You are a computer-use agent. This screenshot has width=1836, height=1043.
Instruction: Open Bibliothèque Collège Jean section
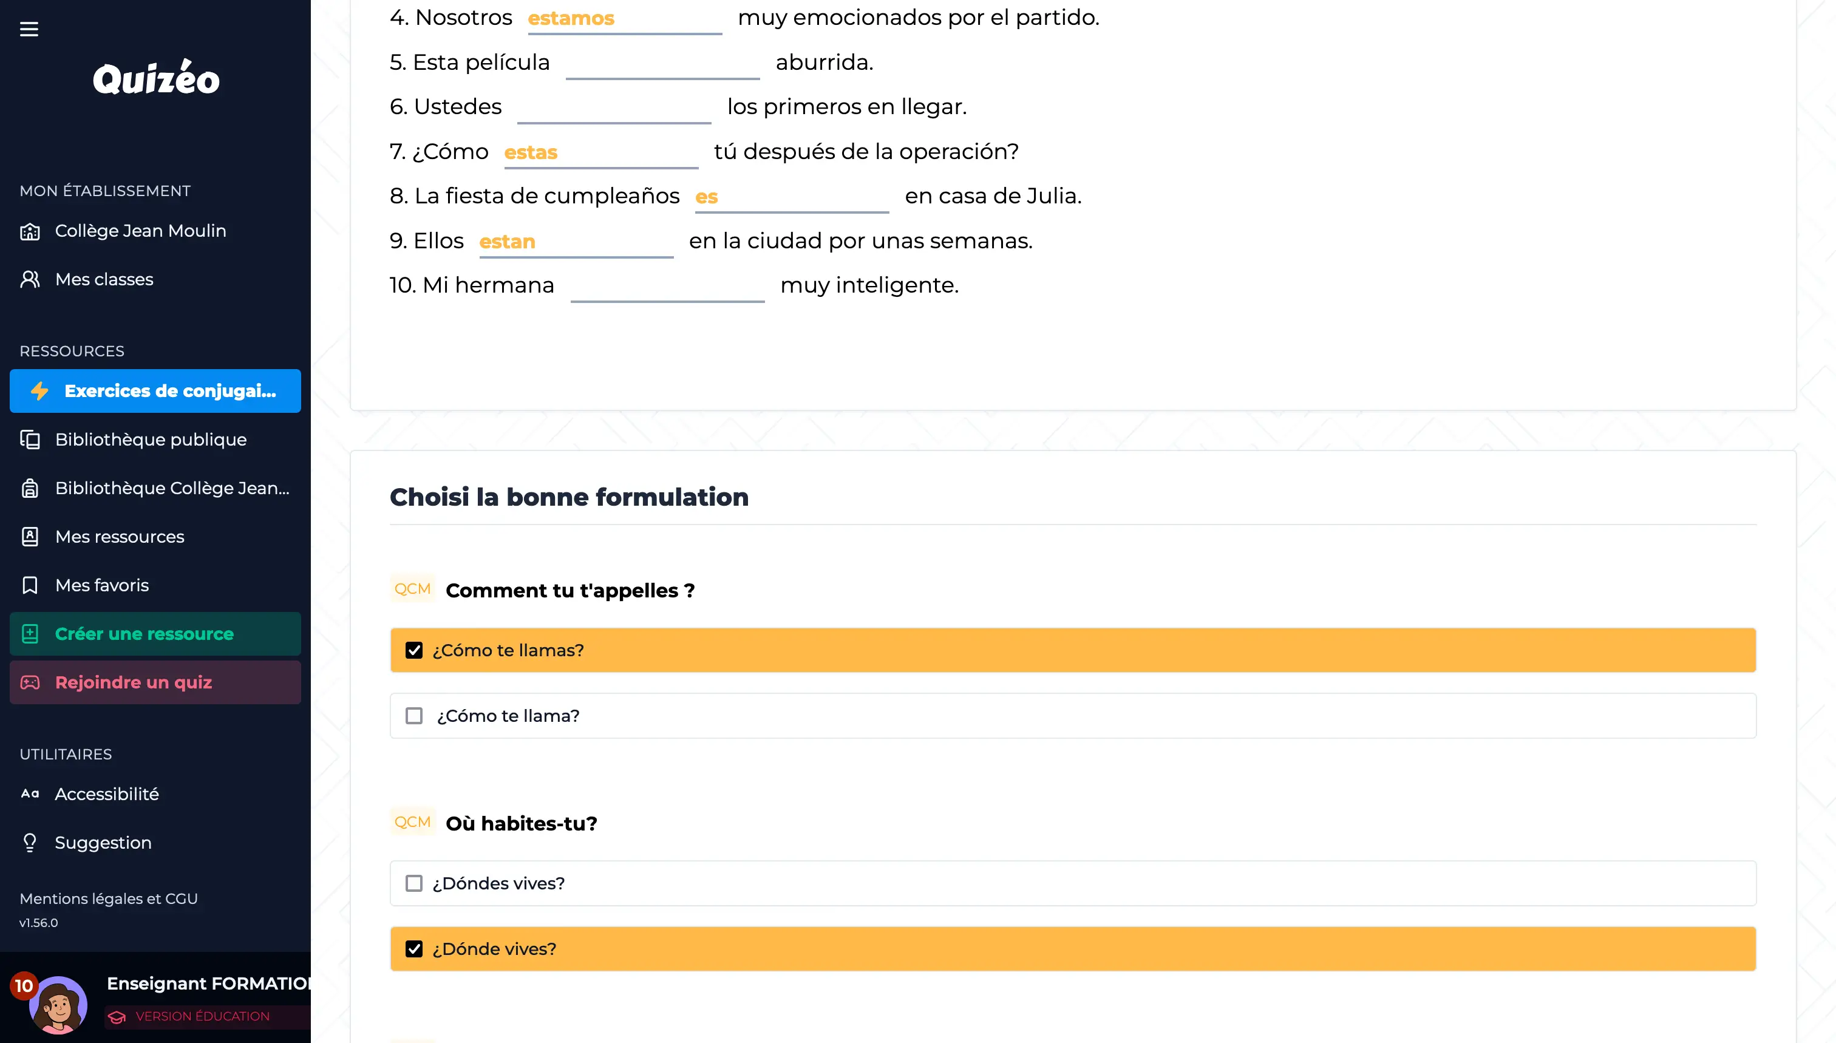tap(172, 489)
